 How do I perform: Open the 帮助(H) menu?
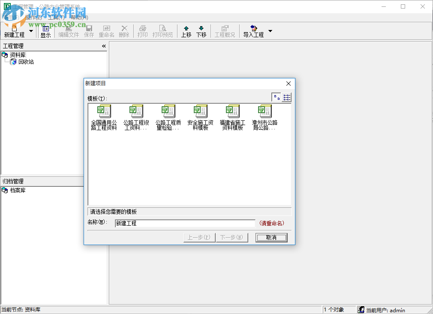point(80,18)
